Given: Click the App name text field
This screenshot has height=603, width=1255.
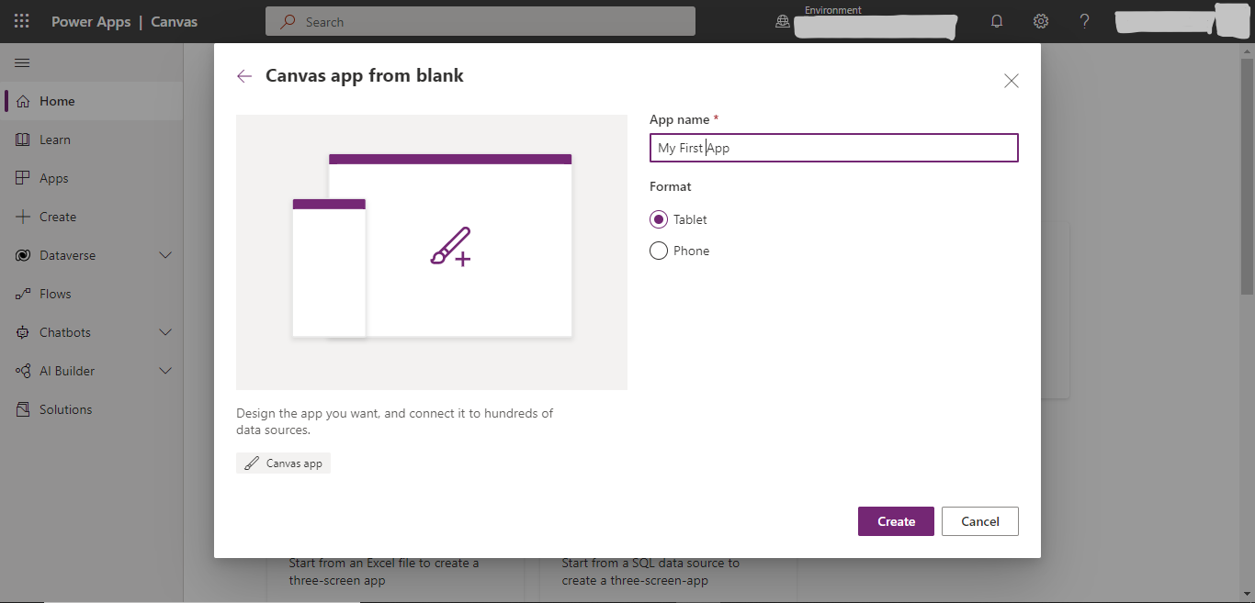Looking at the screenshot, I should point(833,148).
